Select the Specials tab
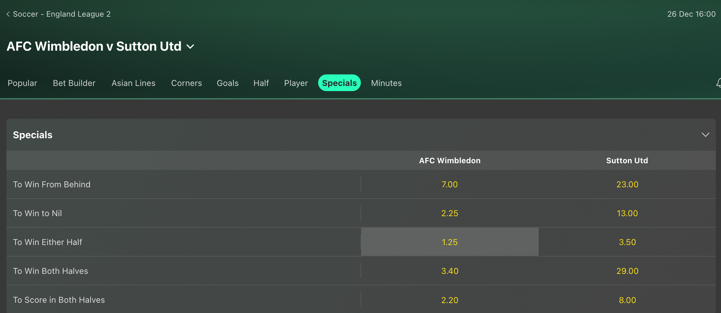The image size is (721, 313). 339,83
